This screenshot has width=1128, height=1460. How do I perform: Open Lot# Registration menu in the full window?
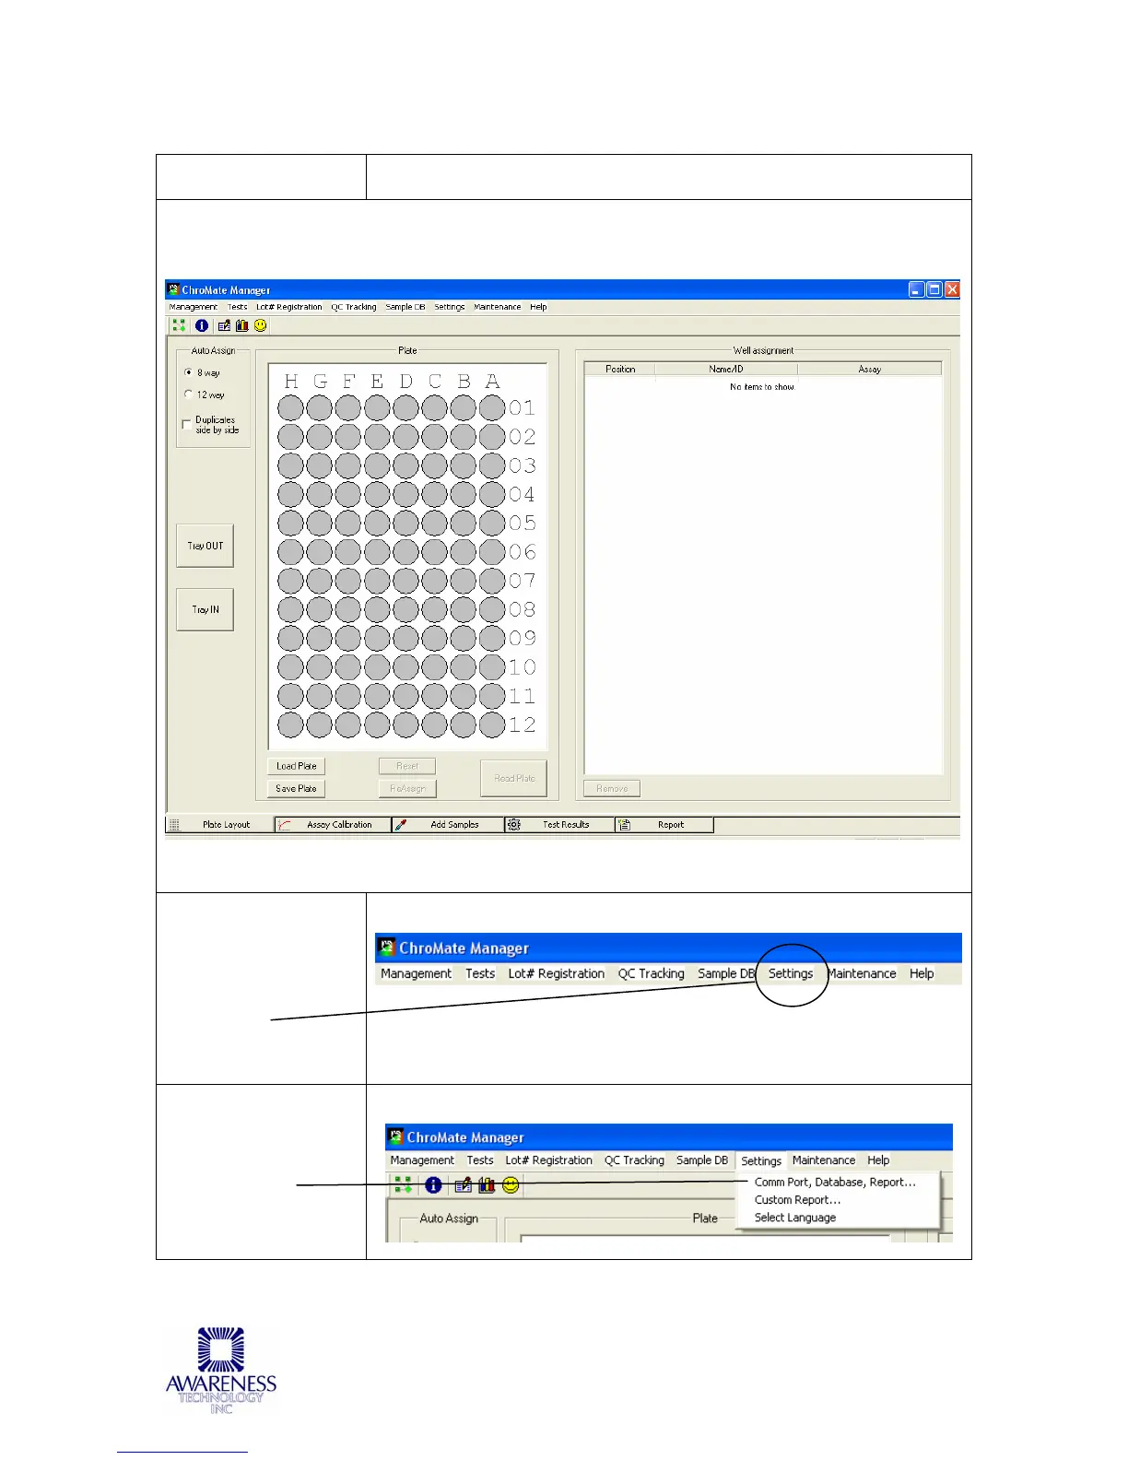click(289, 307)
